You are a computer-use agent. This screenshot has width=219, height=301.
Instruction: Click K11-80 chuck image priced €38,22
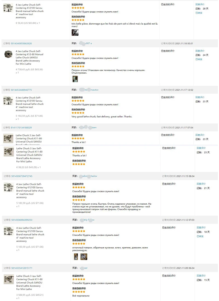[x=9, y=152]
